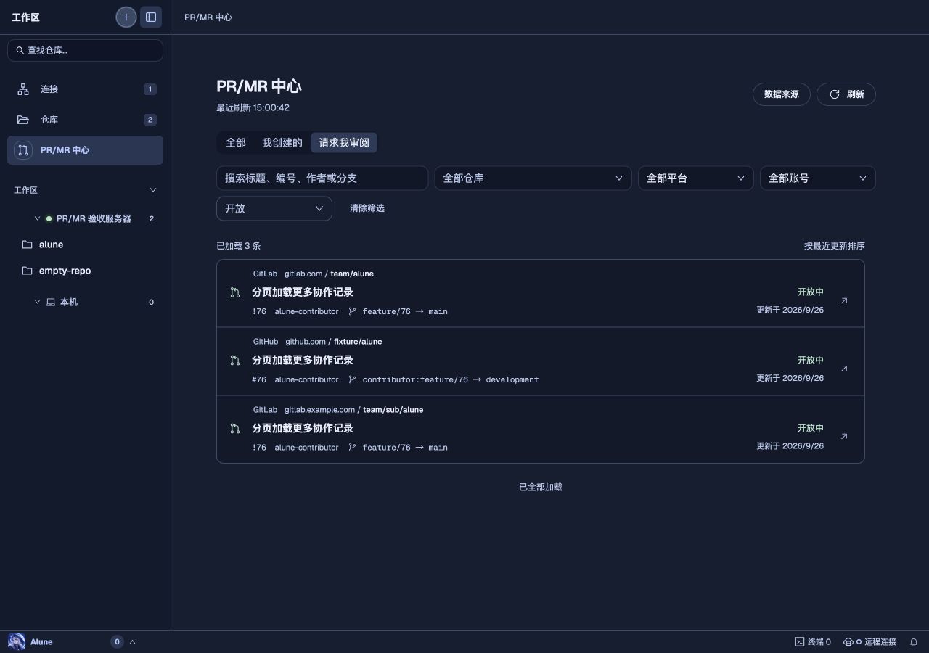Click 清除筛选 to clear filters

[x=367, y=208]
